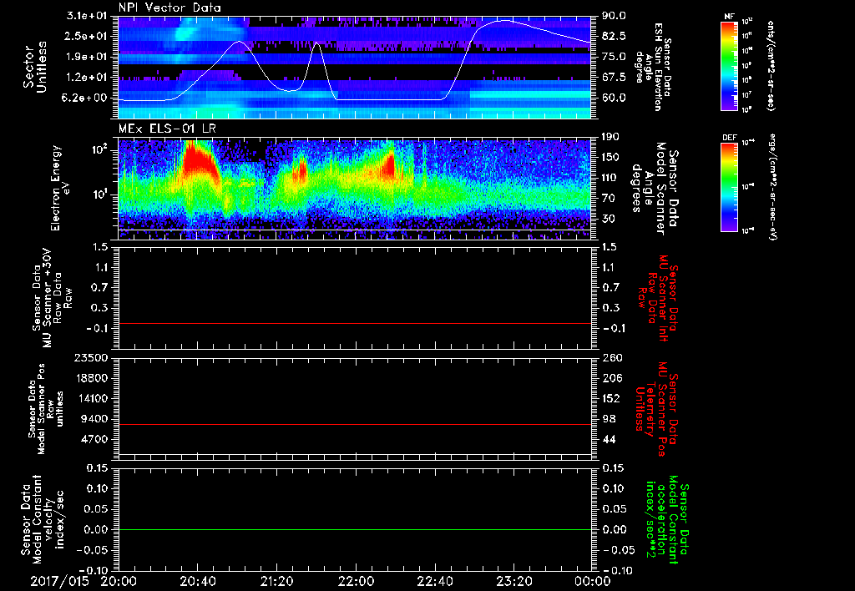Click the red MU Scanner Pos Telemetry label
Screen dimensions: 855x591
656,409
